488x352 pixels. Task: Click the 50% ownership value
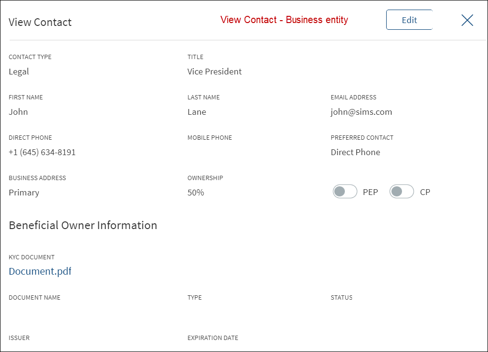[x=196, y=193]
